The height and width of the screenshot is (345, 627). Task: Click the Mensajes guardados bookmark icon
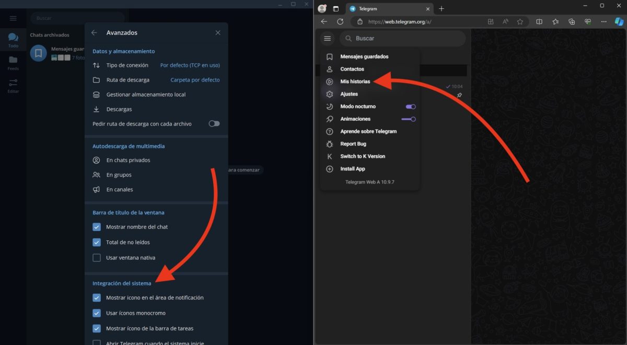coord(329,56)
